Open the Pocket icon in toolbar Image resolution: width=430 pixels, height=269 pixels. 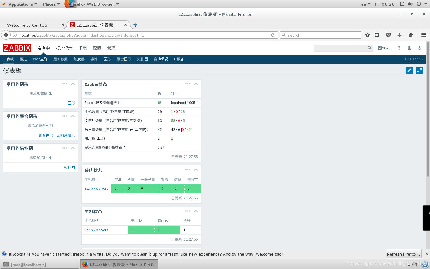pos(388,35)
